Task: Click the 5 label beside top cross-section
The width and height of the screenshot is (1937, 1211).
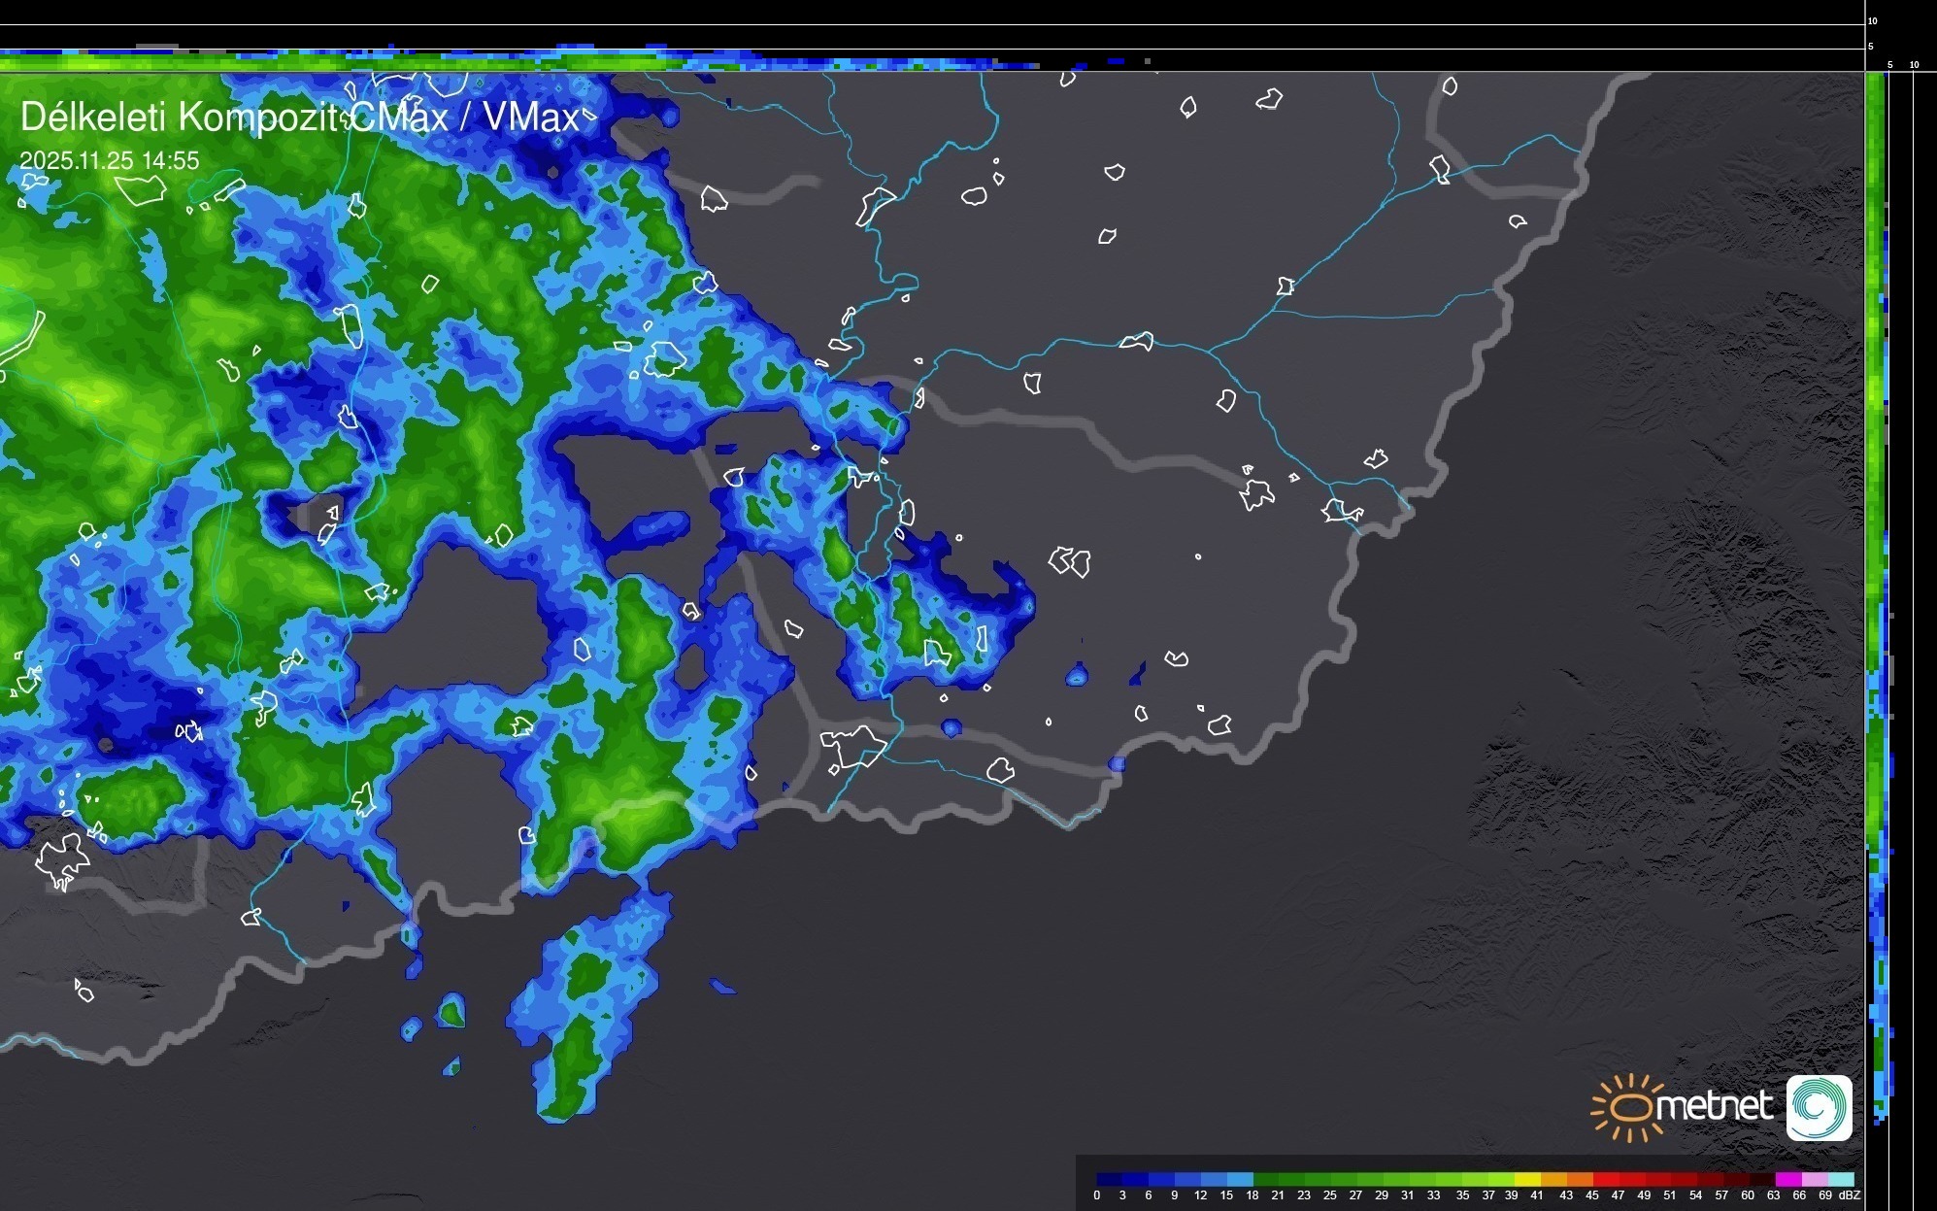Action: point(1871,47)
